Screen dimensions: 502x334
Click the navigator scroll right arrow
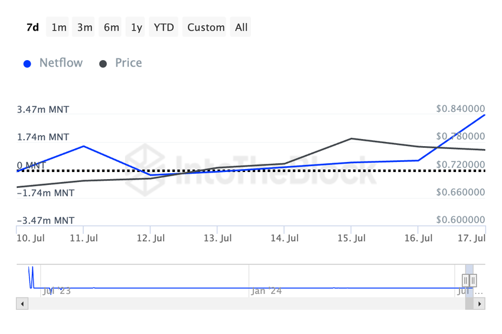(479, 304)
